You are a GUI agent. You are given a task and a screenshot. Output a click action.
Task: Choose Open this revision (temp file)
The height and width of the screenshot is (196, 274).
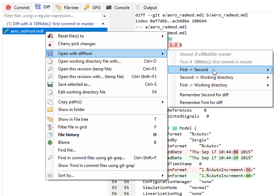(x=107, y=69)
